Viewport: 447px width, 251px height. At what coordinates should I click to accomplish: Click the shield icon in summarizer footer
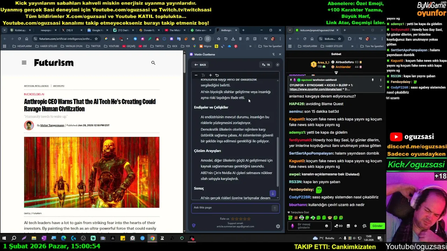point(193,226)
